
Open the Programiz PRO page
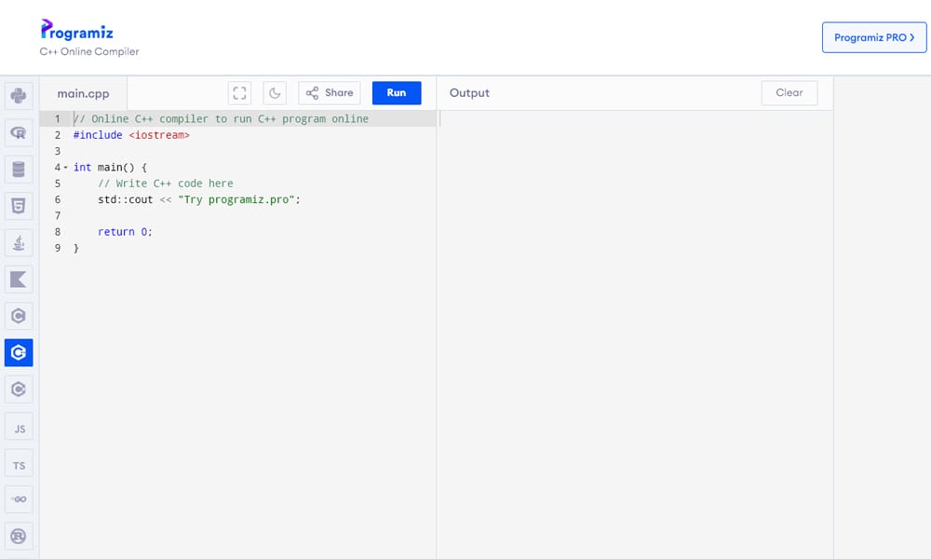873,38
